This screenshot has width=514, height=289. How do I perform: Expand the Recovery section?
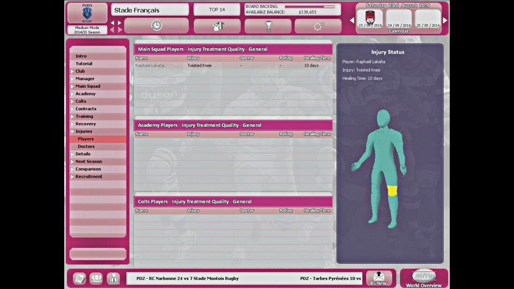(72, 124)
